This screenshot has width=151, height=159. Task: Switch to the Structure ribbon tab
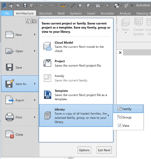pos(45,13)
